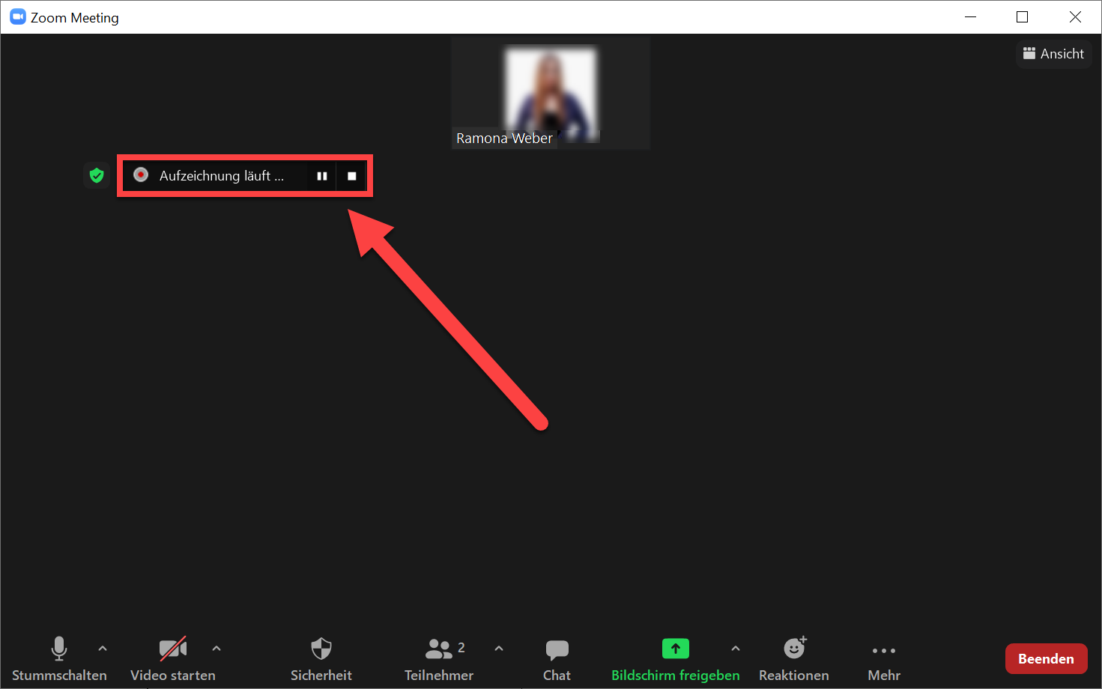Open the green shield encryption info icon
This screenshot has width=1102, height=689.
point(97,176)
